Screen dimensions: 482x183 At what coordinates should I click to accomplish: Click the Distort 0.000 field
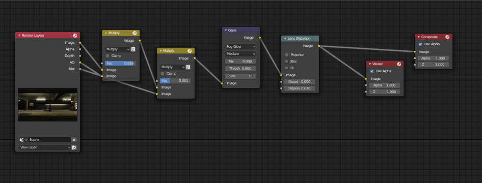300,82
